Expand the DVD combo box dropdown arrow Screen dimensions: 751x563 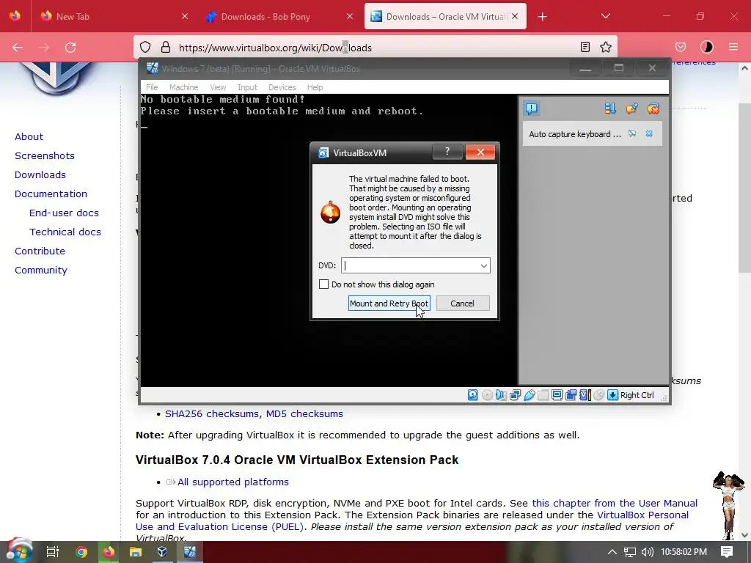coord(484,265)
